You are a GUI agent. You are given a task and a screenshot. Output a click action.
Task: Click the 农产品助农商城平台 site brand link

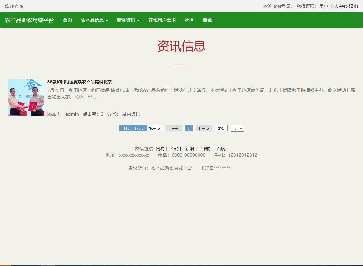click(29, 20)
